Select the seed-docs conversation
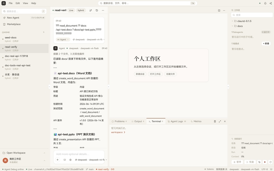 pyautogui.click(x=24, y=39)
